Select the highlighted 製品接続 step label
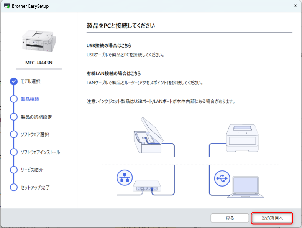This screenshot has height=228, width=302. coord(30,99)
